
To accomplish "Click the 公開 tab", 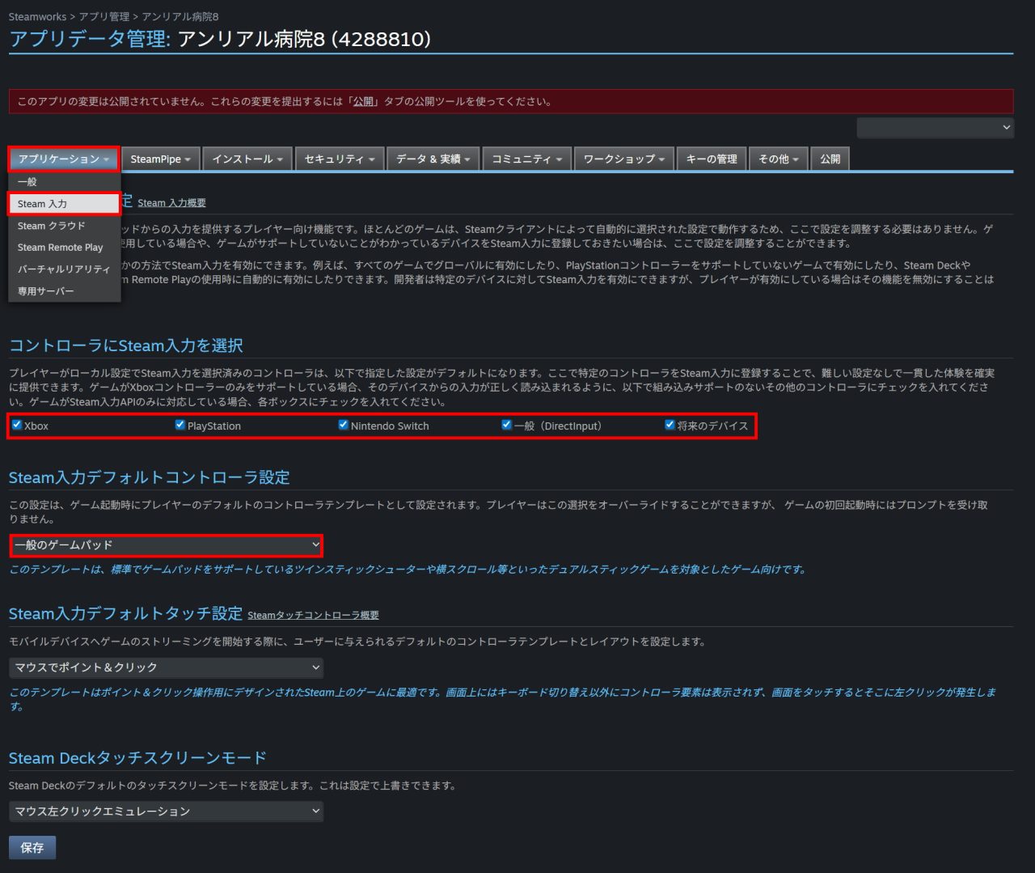I will pos(830,159).
